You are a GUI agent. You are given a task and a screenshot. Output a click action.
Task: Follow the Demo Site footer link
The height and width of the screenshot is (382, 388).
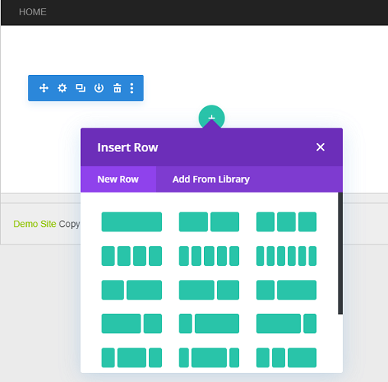point(34,224)
